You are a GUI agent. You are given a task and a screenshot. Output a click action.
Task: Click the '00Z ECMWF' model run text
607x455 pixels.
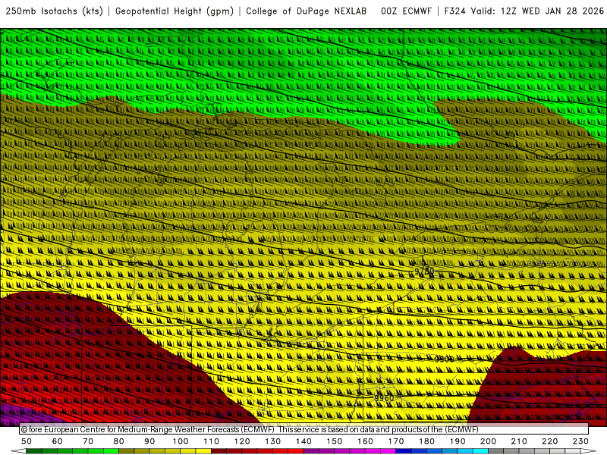[x=406, y=11]
